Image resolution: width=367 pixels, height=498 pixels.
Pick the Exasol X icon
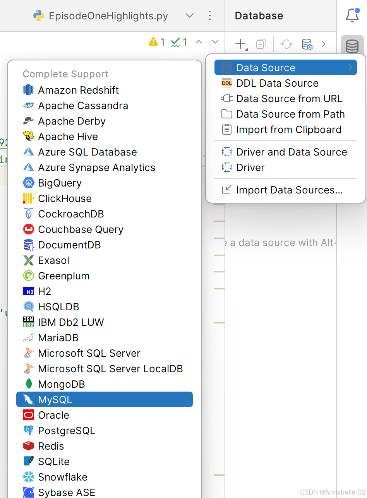[x=29, y=260]
